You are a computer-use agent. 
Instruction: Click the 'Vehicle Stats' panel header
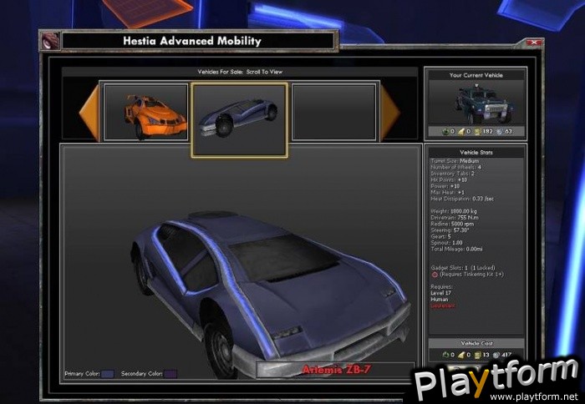pyautogui.click(x=476, y=153)
